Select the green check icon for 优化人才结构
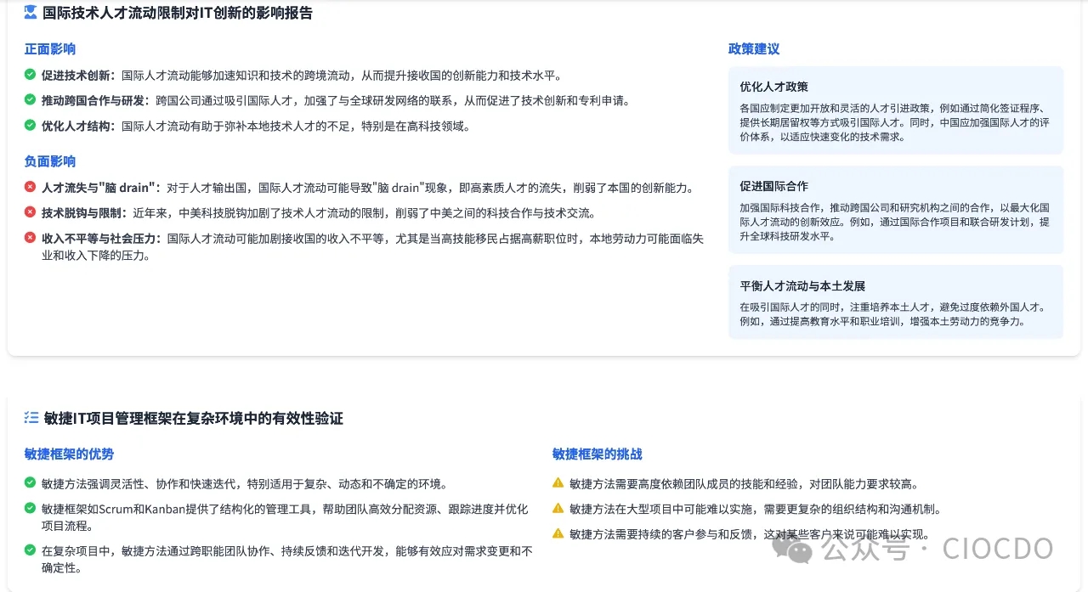The height and width of the screenshot is (592, 1088). coord(31,126)
